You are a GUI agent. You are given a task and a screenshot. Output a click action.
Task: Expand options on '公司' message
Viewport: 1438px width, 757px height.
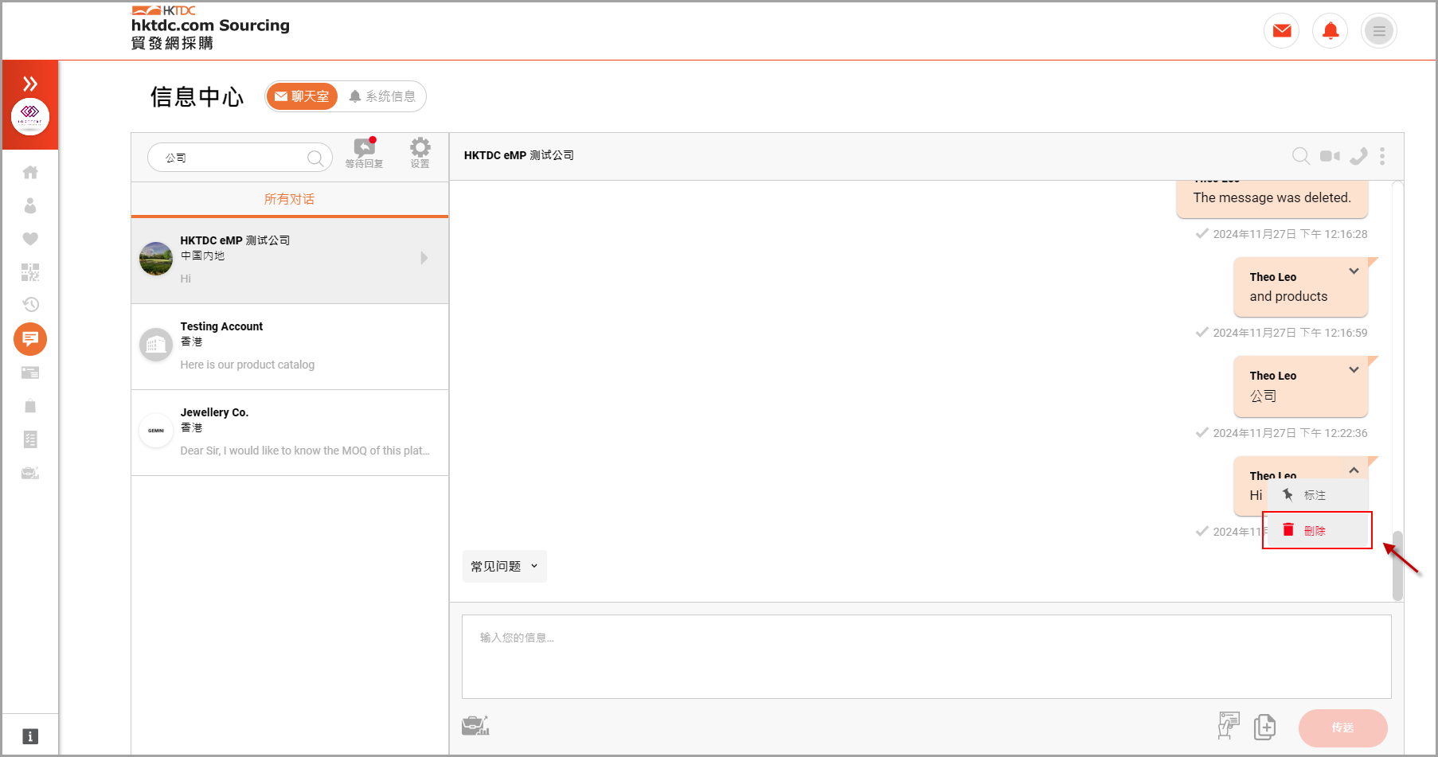(1354, 370)
